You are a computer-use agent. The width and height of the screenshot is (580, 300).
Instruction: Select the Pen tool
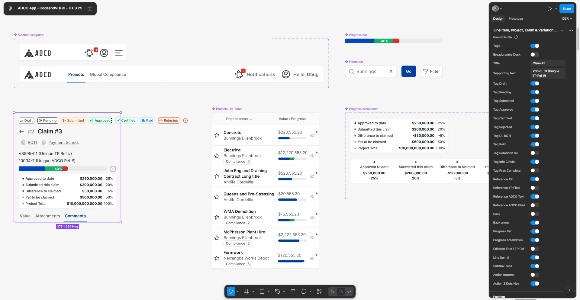click(x=278, y=292)
